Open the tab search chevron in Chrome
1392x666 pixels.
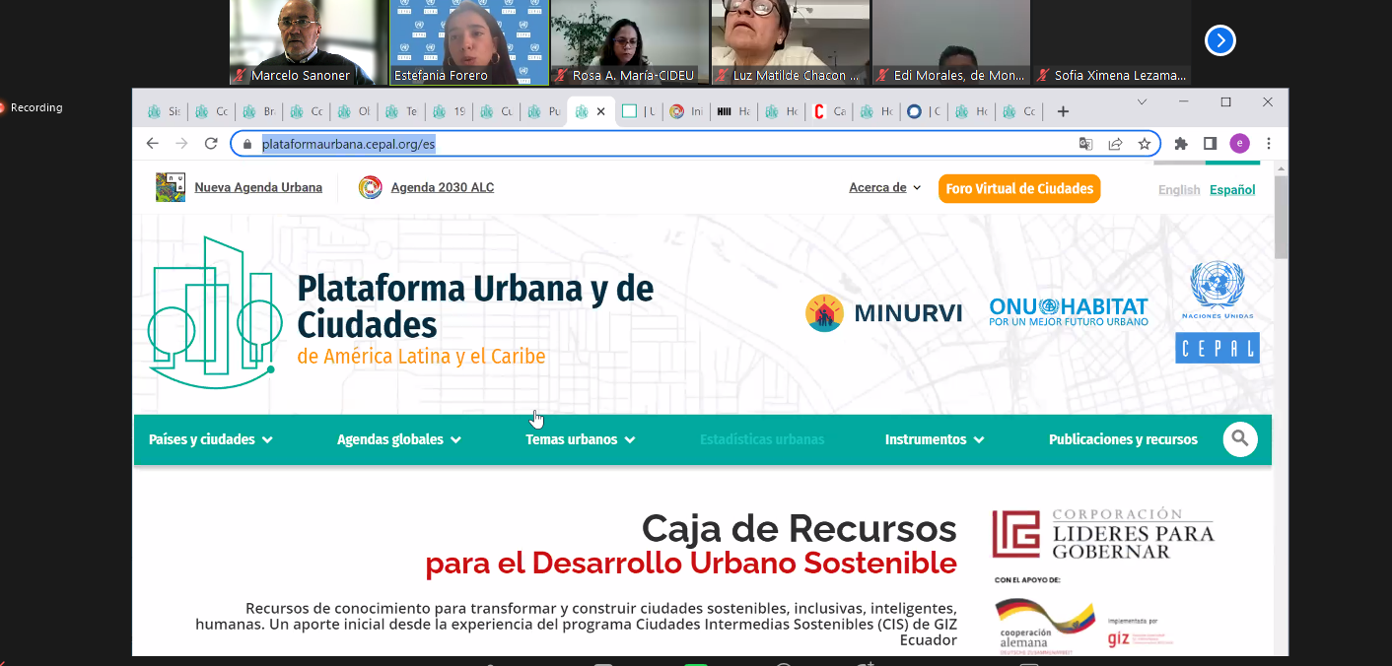[1143, 102]
